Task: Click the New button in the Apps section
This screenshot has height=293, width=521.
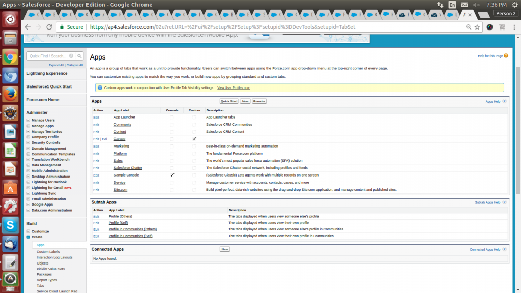Action: point(245,101)
